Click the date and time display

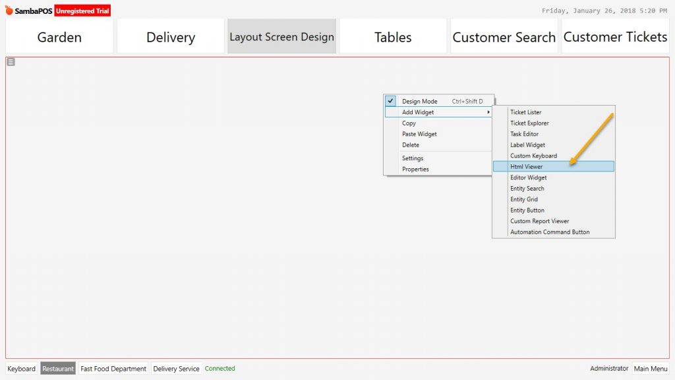pos(604,11)
